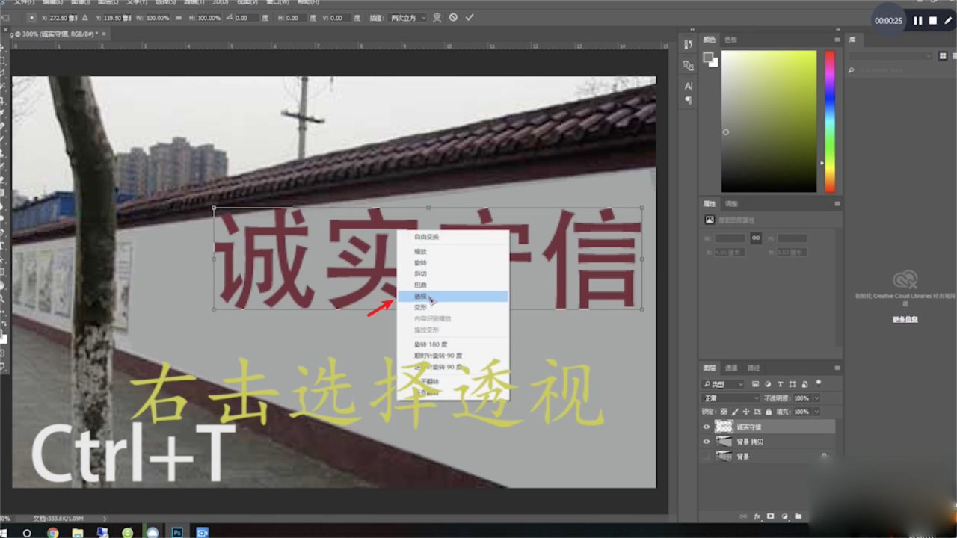Select 斜切 (Skew) from the context menu
Image resolution: width=957 pixels, height=538 pixels.
pyautogui.click(x=452, y=274)
